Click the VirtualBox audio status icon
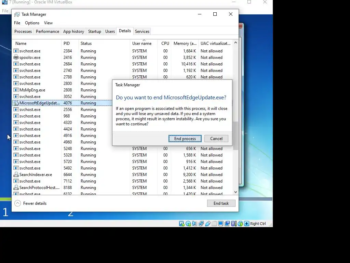The width and height of the screenshot is (350, 263). [194, 224]
